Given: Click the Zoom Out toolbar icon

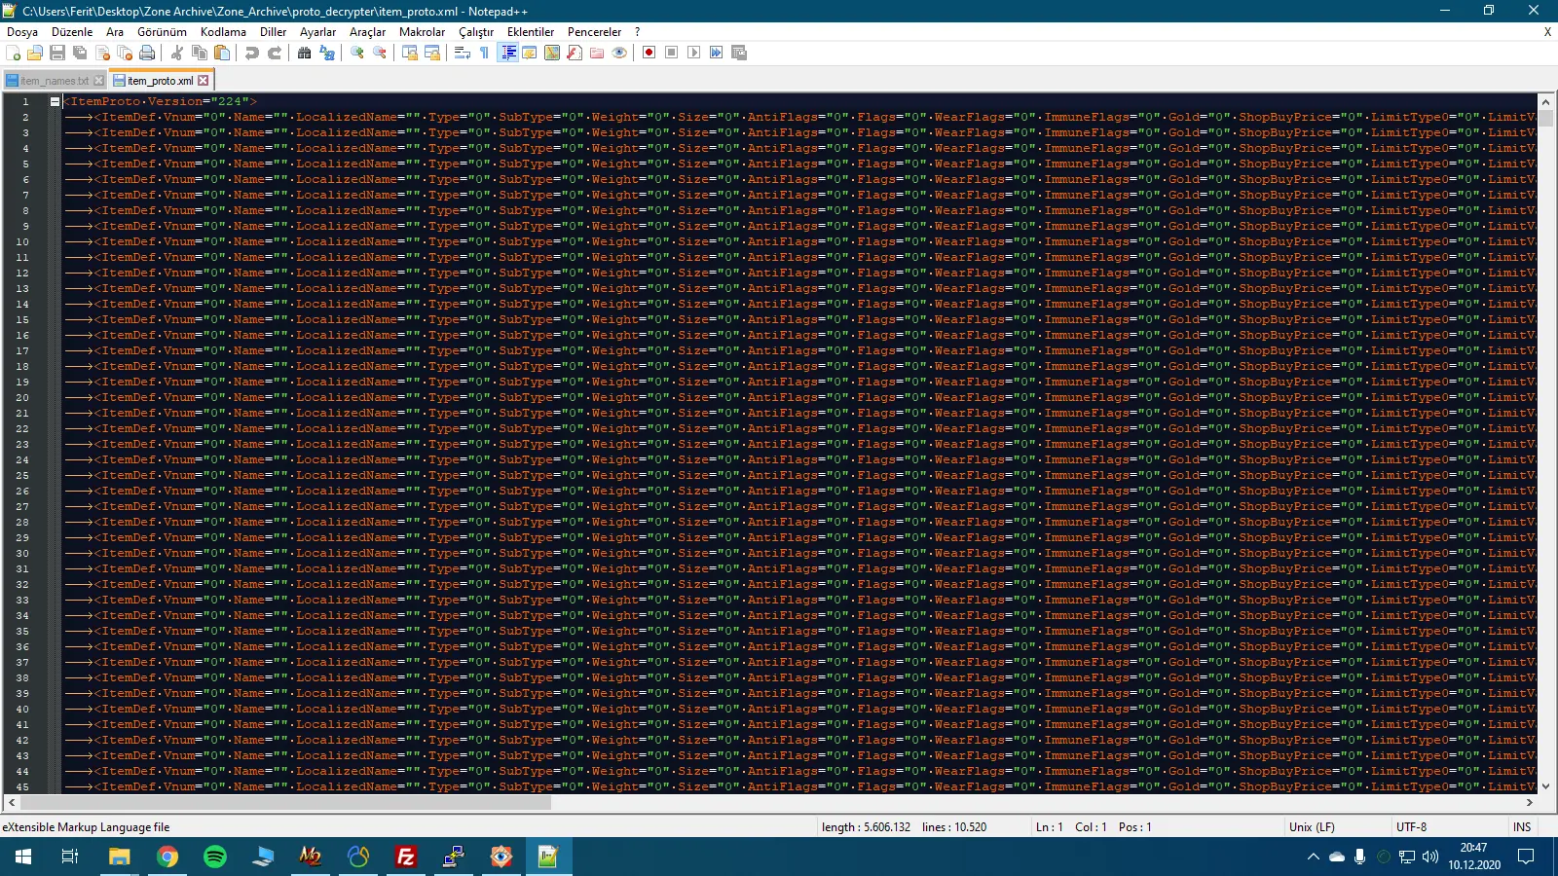Looking at the screenshot, I should coord(380,53).
